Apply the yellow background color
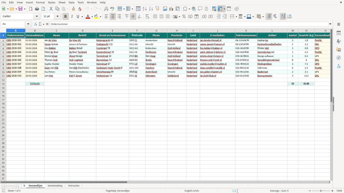The image size is (344, 193). (96, 17)
